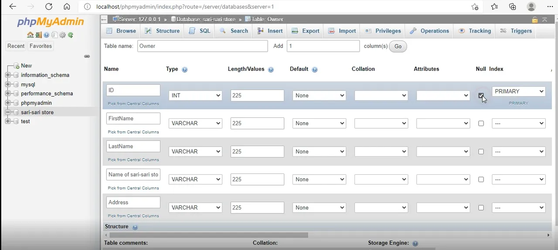The width and height of the screenshot is (558, 250).
Task: Go to the browser home page
Action: 67,7
